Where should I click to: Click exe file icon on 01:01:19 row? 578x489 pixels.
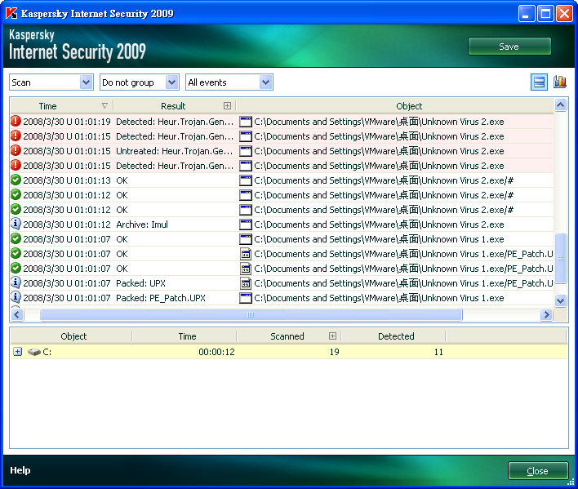(246, 122)
